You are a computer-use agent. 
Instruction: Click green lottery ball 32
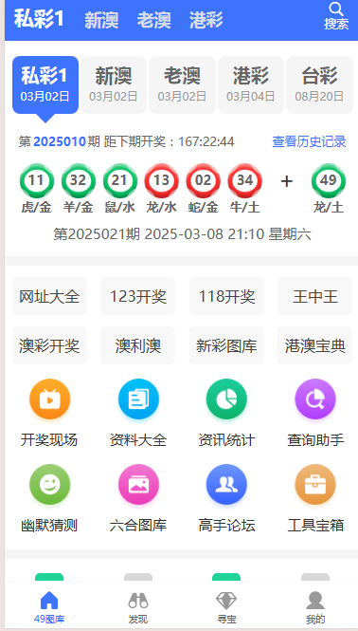79,180
